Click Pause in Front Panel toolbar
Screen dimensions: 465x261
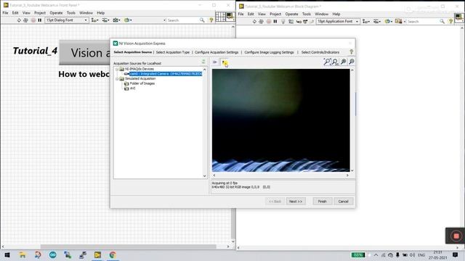click(x=40, y=20)
